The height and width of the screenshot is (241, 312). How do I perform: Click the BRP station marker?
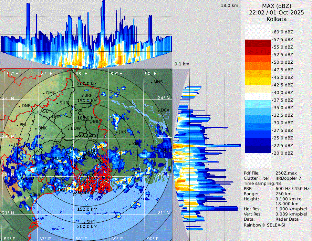tap(82, 96)
